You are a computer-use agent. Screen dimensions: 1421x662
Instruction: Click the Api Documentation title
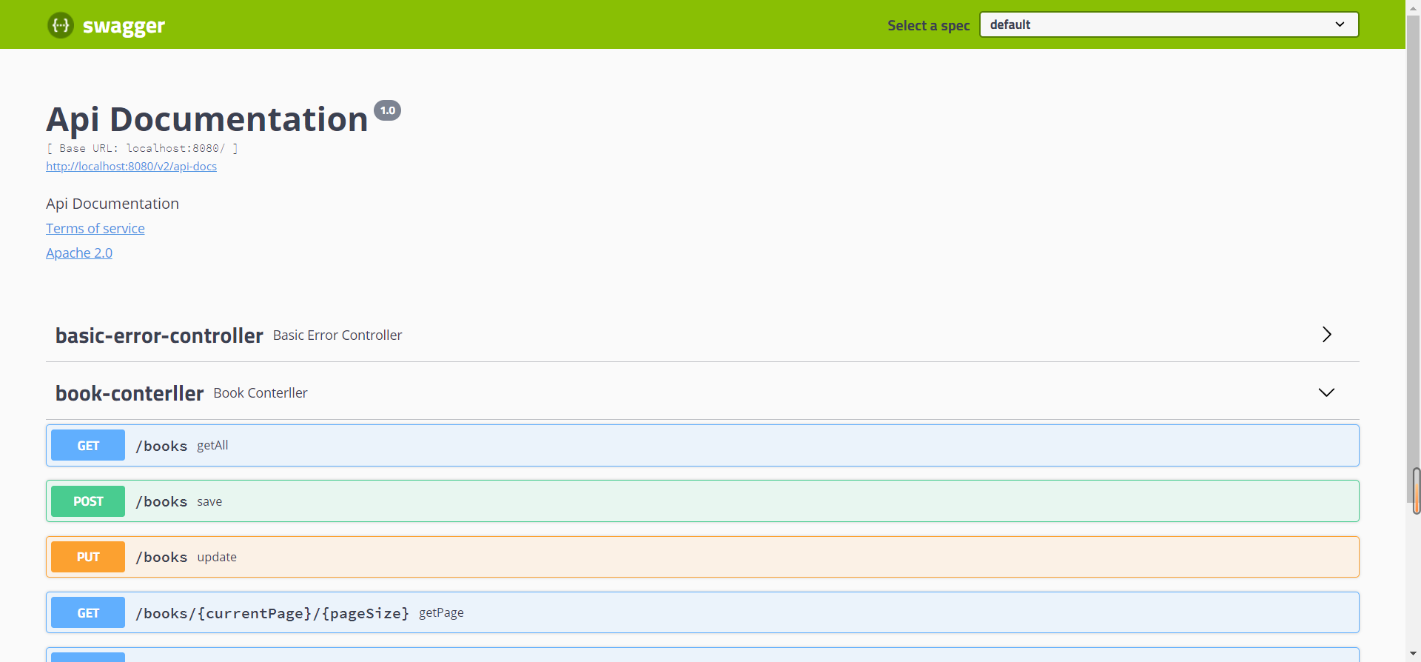(207, 119)
